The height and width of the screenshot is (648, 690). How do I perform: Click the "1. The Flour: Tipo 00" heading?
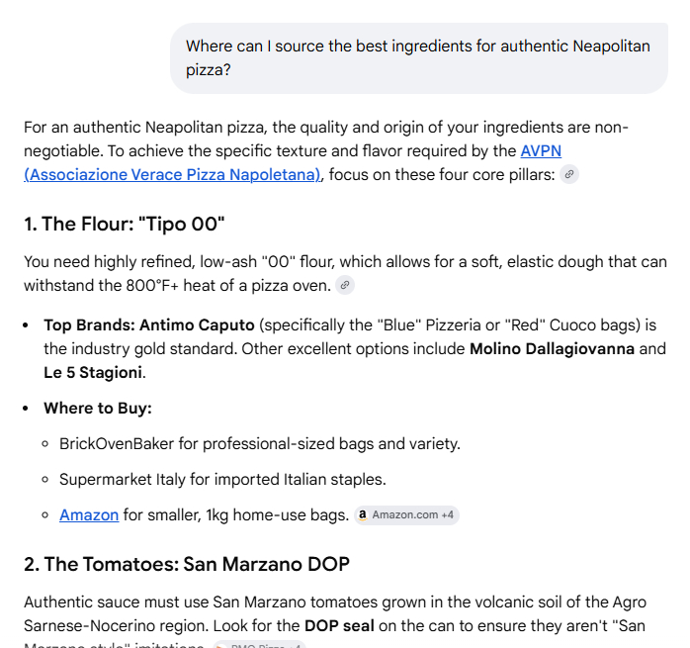[125, 224]
